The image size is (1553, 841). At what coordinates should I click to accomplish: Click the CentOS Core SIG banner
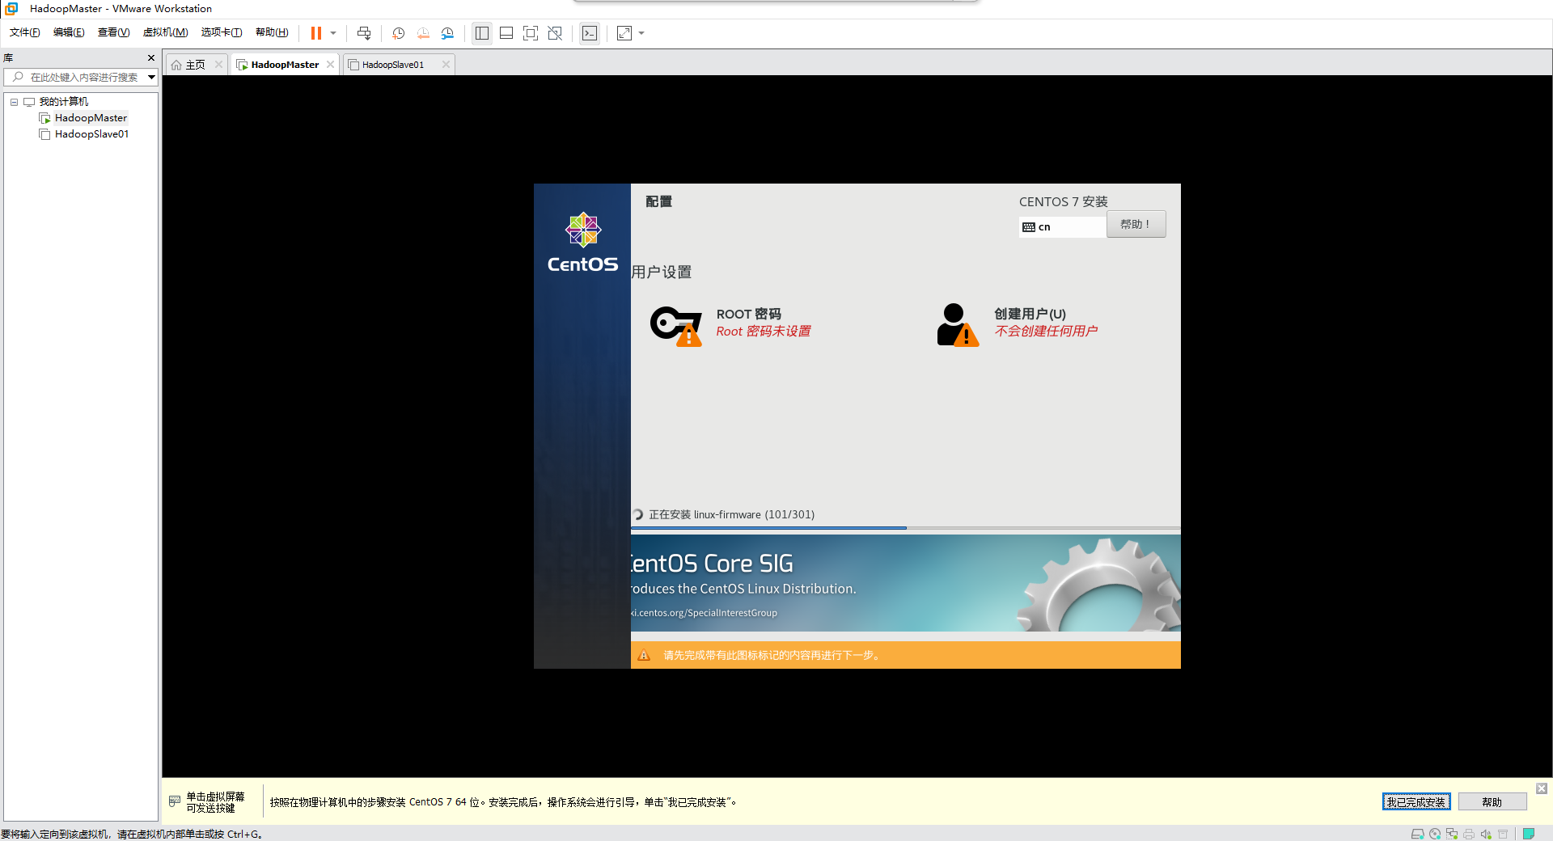(905, 583)
